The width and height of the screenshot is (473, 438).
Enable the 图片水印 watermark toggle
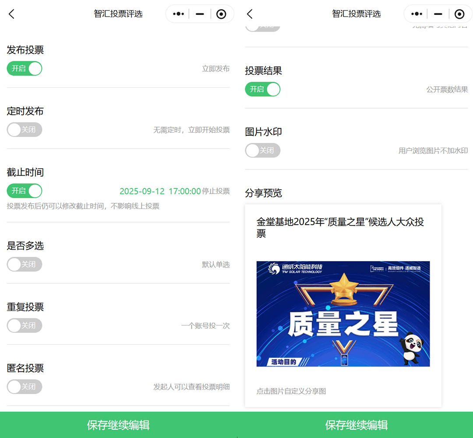pos(262,151)
